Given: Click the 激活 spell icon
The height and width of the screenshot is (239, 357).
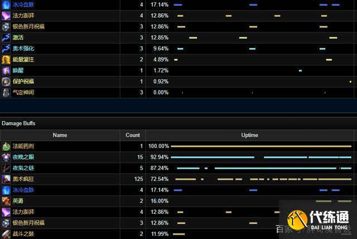Looking at the screenshot, I should tap(6, 37).
